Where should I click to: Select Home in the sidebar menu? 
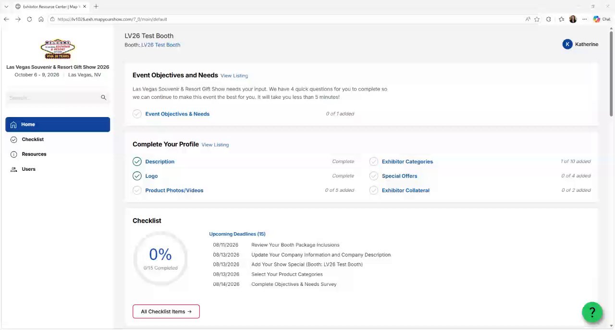pyautogui.click(x=58, y=125)
